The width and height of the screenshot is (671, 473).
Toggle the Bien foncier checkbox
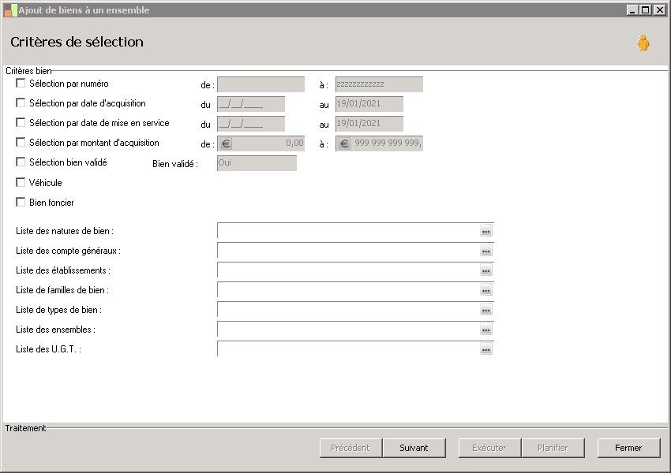21,203
